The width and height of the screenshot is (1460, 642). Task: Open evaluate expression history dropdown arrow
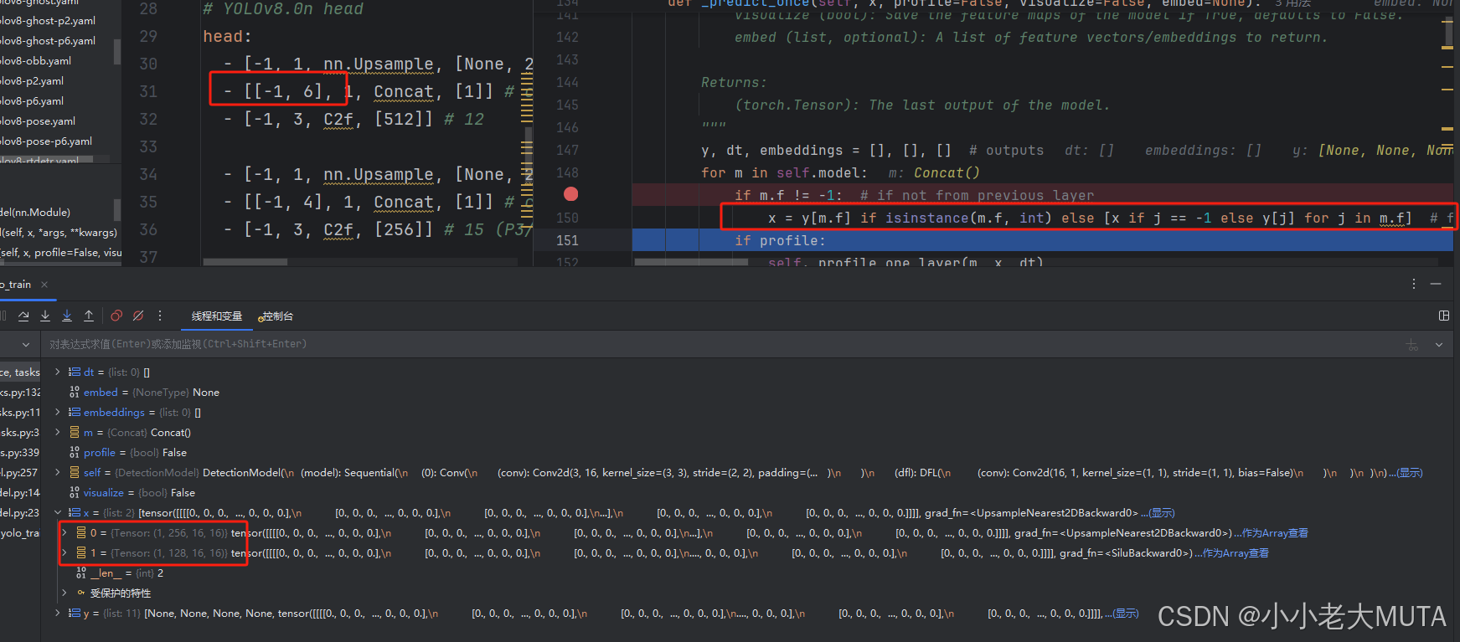tap(1439, 345)
